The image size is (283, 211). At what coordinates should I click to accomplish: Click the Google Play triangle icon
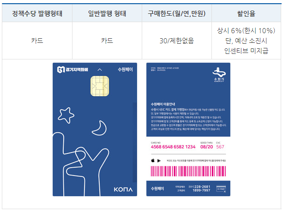[x=159, y=161]
